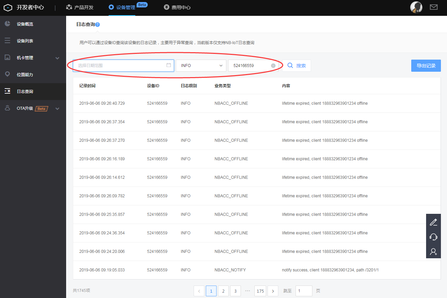
Task: Jump to last page 175
Action: point(260,291)
